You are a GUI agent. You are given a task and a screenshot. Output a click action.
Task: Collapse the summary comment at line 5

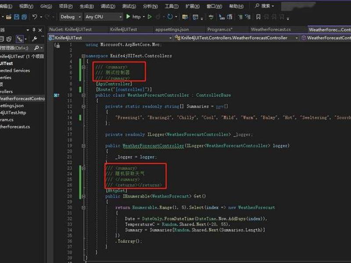pos(83,67)
